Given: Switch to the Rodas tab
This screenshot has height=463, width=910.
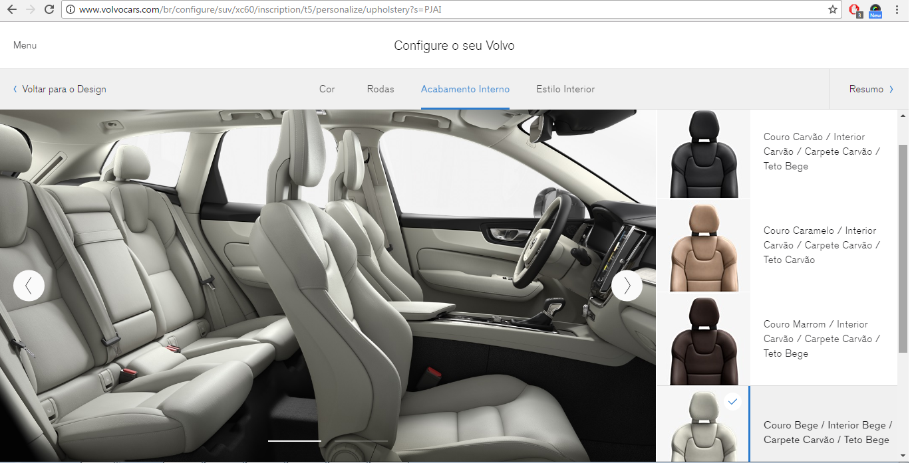Looking at the screenshot, I should 380,89.
